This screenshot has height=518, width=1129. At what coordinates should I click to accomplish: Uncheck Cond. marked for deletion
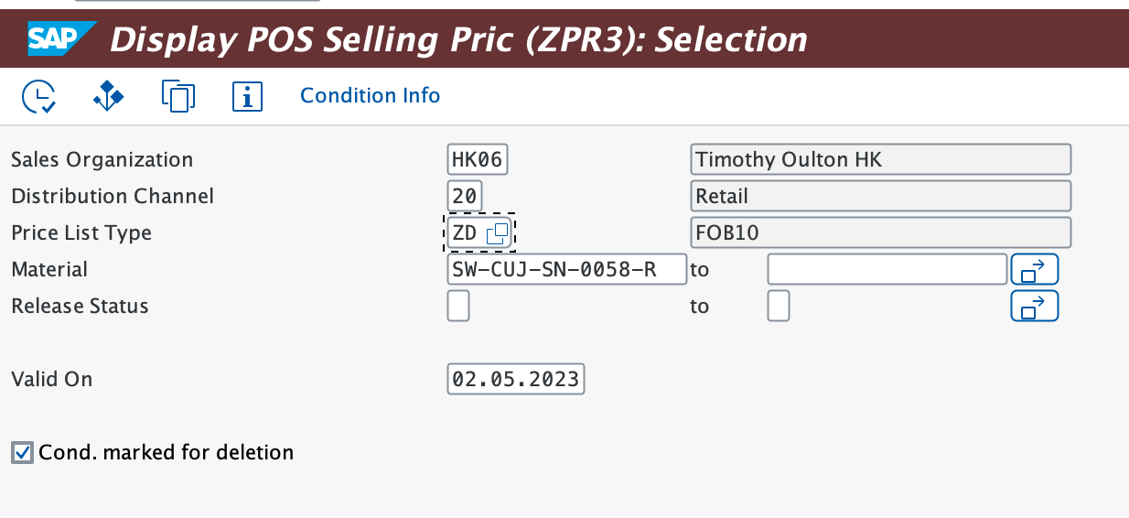click(22, 452)
